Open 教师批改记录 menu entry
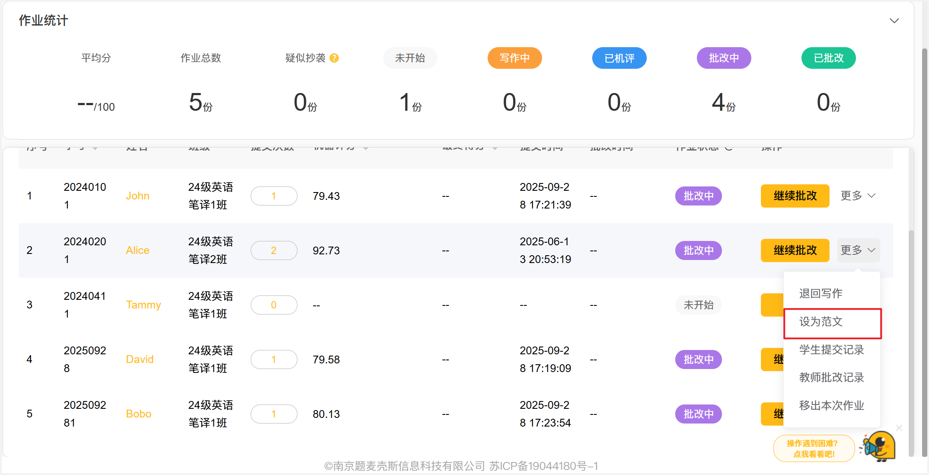The height and width of the screenshot is (475, 929). tap(831, 377)
